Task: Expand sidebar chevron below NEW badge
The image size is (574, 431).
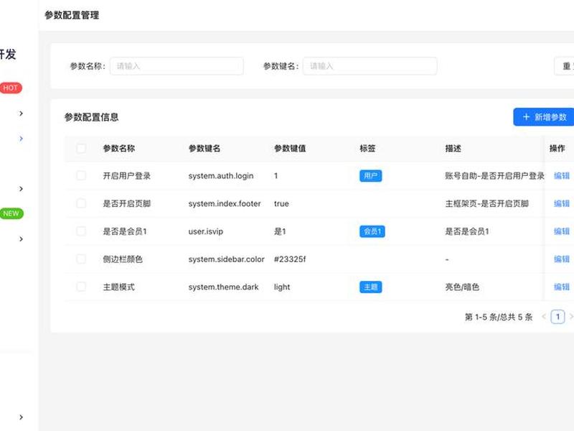Action: [x=21, y=239]
